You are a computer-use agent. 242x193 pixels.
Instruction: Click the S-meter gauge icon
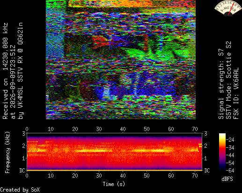pyautogui.click(x=228, y=8)
